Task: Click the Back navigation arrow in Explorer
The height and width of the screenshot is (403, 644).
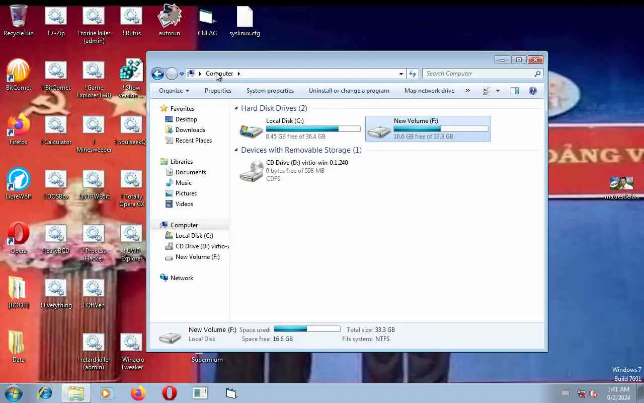Action: [x=157, y=74]
